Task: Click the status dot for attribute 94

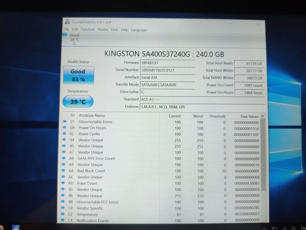Action: tap(64, 139)
